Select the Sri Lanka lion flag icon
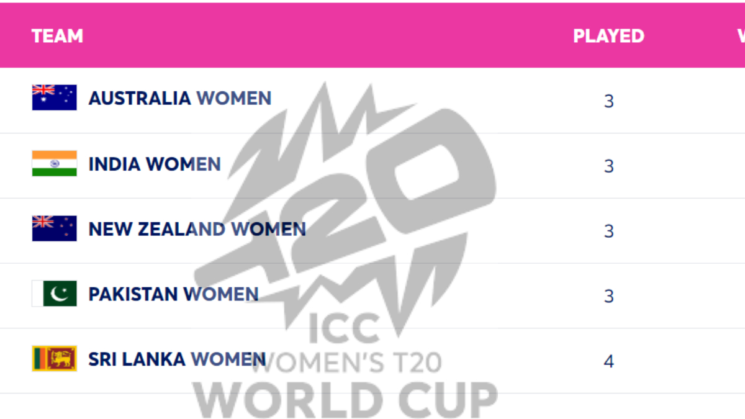 54,359
